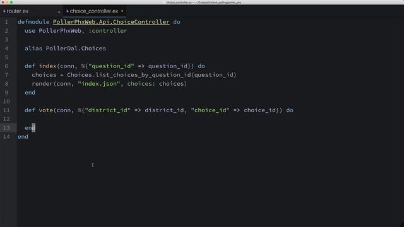Click the "choice_id" string on line 11
The height and width of the screenshot is (227, 404).
210,110
